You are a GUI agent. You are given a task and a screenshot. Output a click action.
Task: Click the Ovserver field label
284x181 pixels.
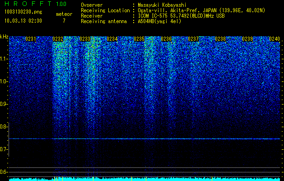92,5
